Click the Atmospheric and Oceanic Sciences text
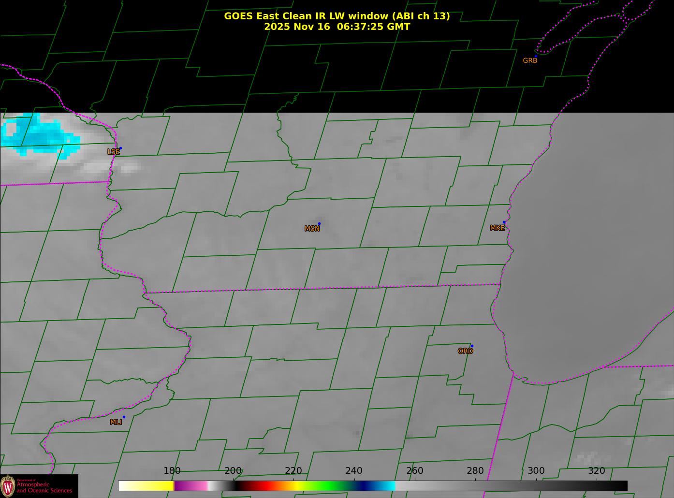 point(44,487)
